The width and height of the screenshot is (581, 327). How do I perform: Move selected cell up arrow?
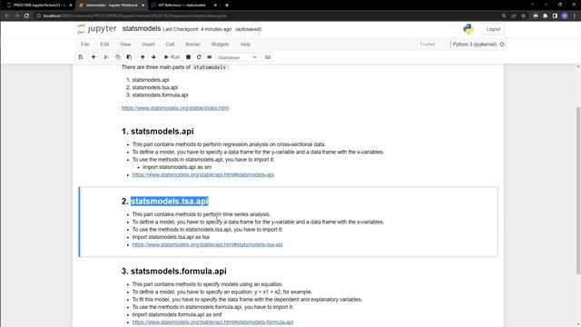point(143,57)
